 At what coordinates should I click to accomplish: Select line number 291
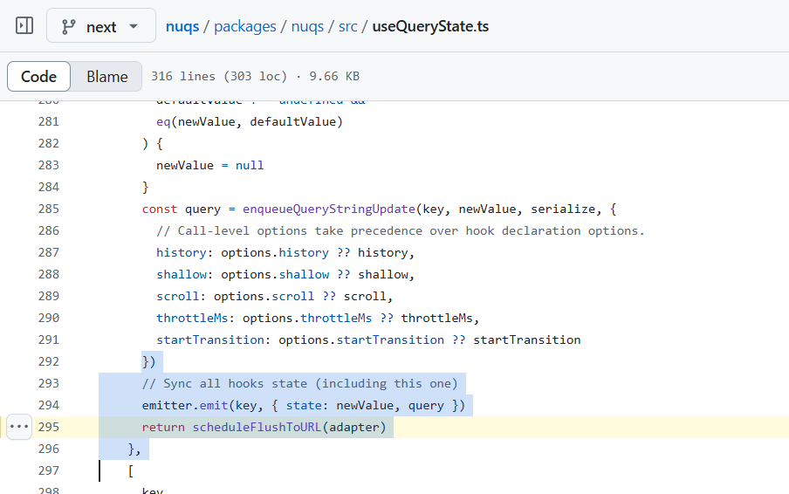(x=49, y=340)
